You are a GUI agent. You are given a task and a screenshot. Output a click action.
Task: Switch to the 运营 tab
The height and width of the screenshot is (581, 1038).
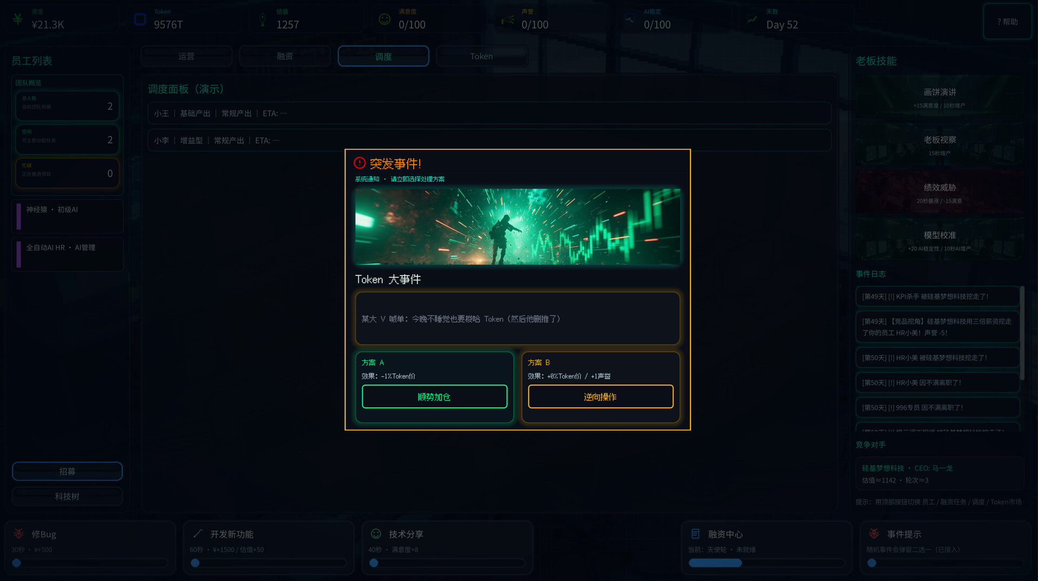tap(187, 56)
